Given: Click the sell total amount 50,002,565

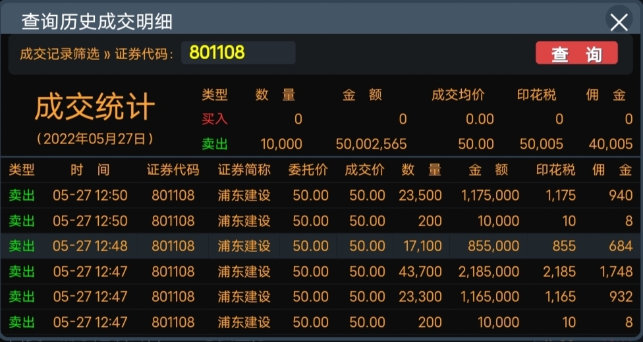Looking at the screenshot, I should (x=371, y=144).
